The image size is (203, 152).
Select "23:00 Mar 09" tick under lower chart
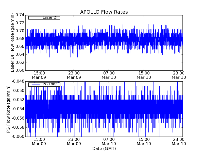[x=74, y=141]
